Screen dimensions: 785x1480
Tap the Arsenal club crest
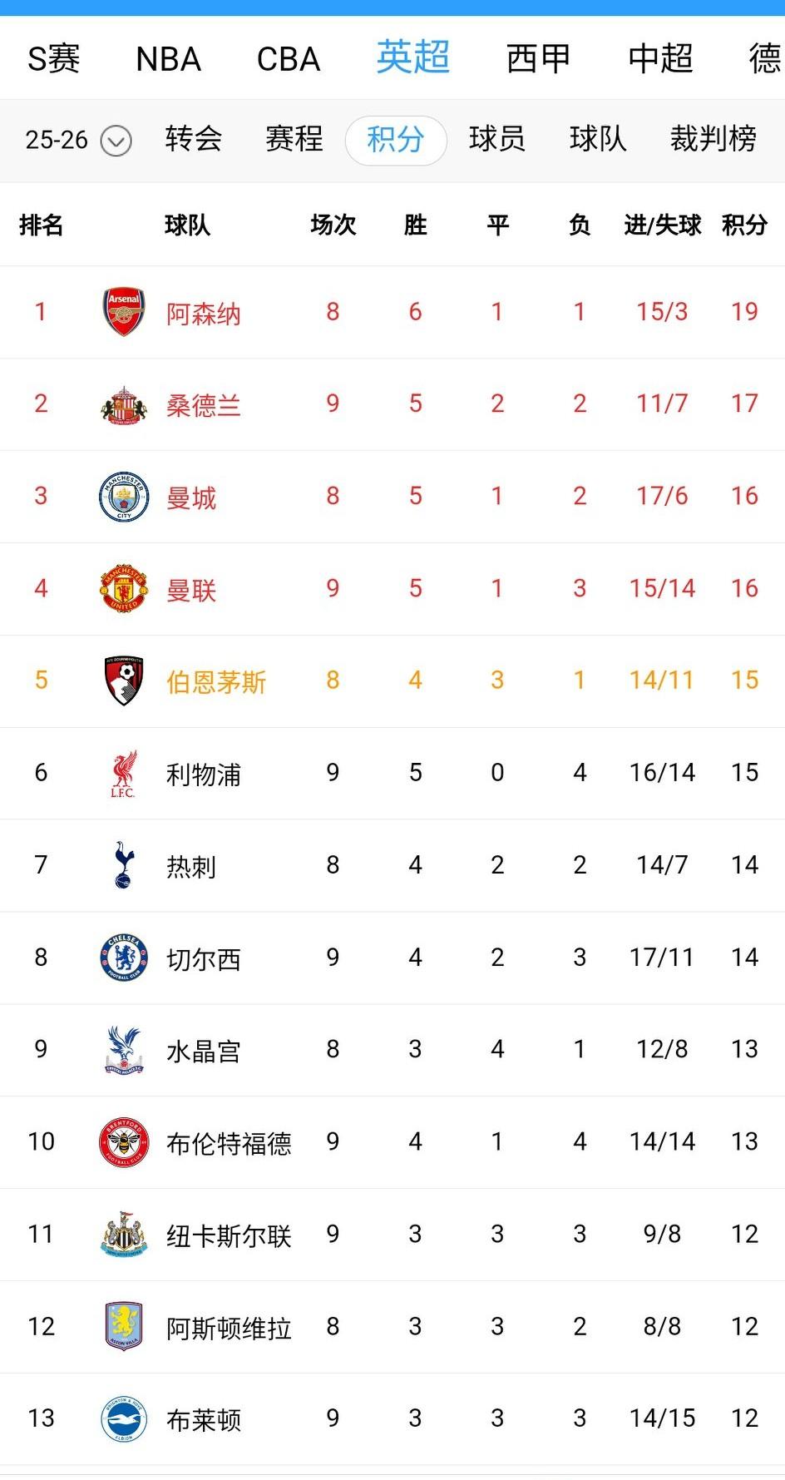(123, 312)
